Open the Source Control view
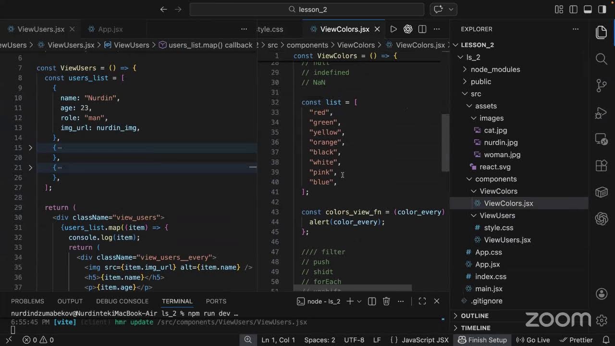This screenshot has height=346, width=615. coord(602,86)
